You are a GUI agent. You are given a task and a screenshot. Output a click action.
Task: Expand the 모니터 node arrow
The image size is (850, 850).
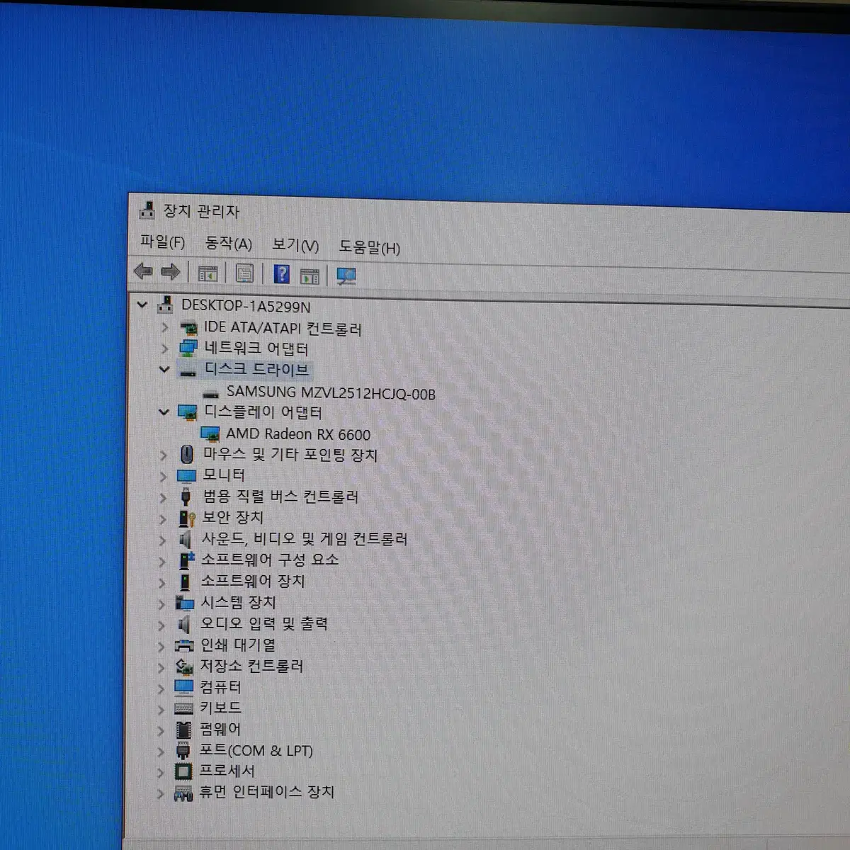163,476
